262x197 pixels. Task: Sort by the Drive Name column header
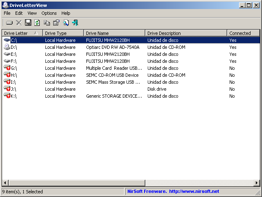[114, 33]
